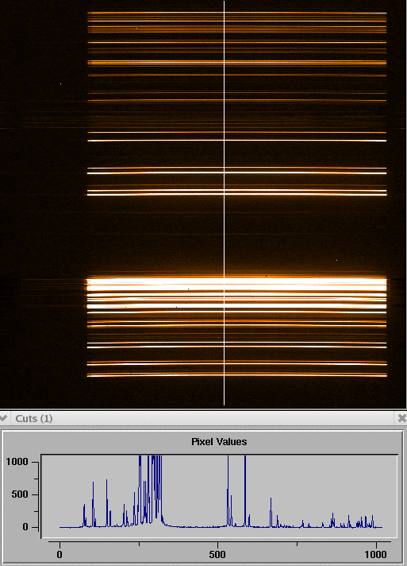Click the 500 label on plot y-axis
The image size is (407, 566).
point(20,494)
